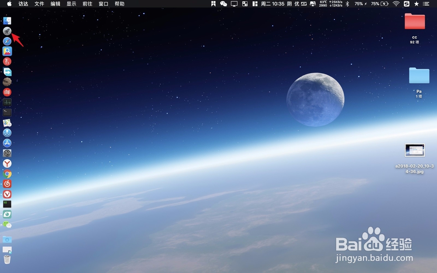The image size is (437, 273).
Task: Open Bluetooth menu bar icon
Action: tap(347, 3)
